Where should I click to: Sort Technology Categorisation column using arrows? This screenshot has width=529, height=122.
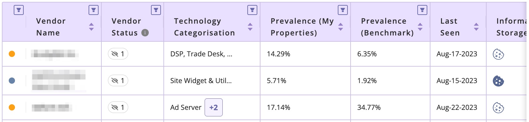click(x=250, y=27)
